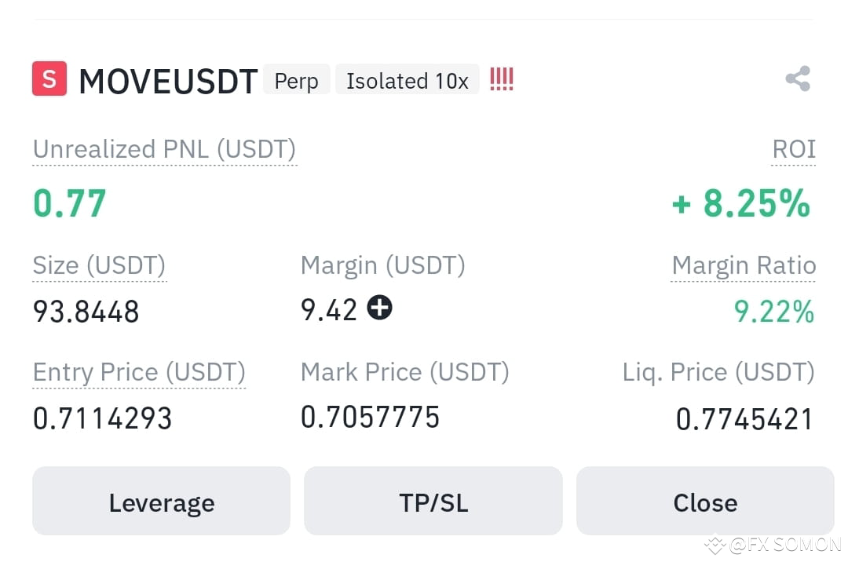Open the TP/SL settings
Image resolution: width=848 pixels, height=562 pixels.
click(x=433, y=502)
